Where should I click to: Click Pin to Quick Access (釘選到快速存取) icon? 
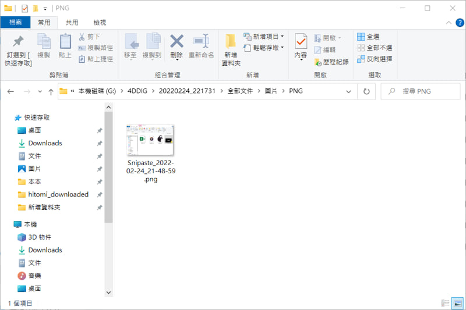click(x=18, y=41)
